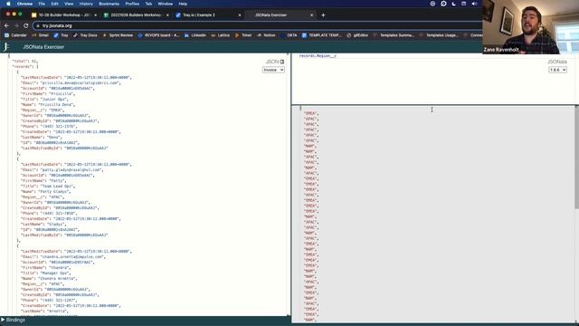Open the Apple menu
The image size is (579, 326).
coord(8,4)
